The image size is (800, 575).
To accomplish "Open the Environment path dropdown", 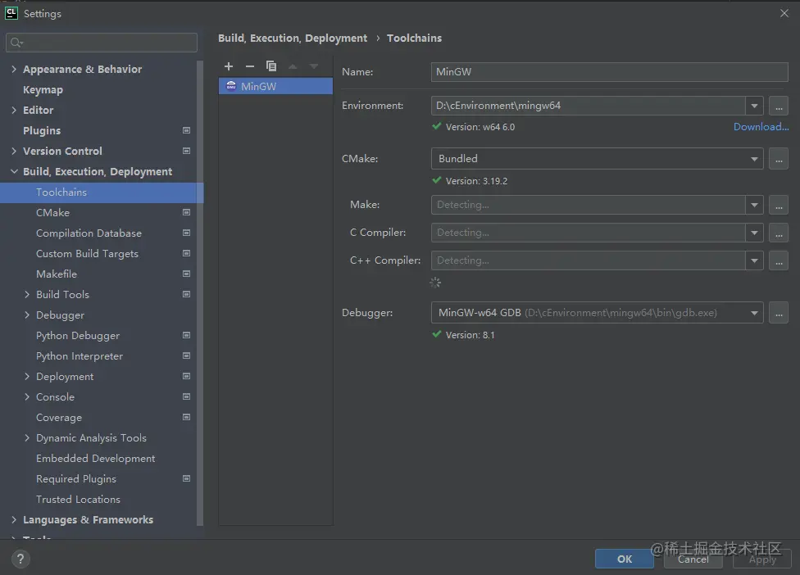I will 754,106.
